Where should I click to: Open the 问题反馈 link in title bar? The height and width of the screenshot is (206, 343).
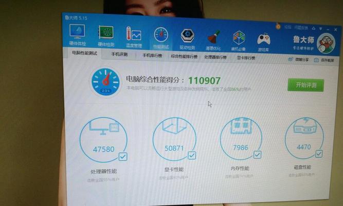(301, 28)
